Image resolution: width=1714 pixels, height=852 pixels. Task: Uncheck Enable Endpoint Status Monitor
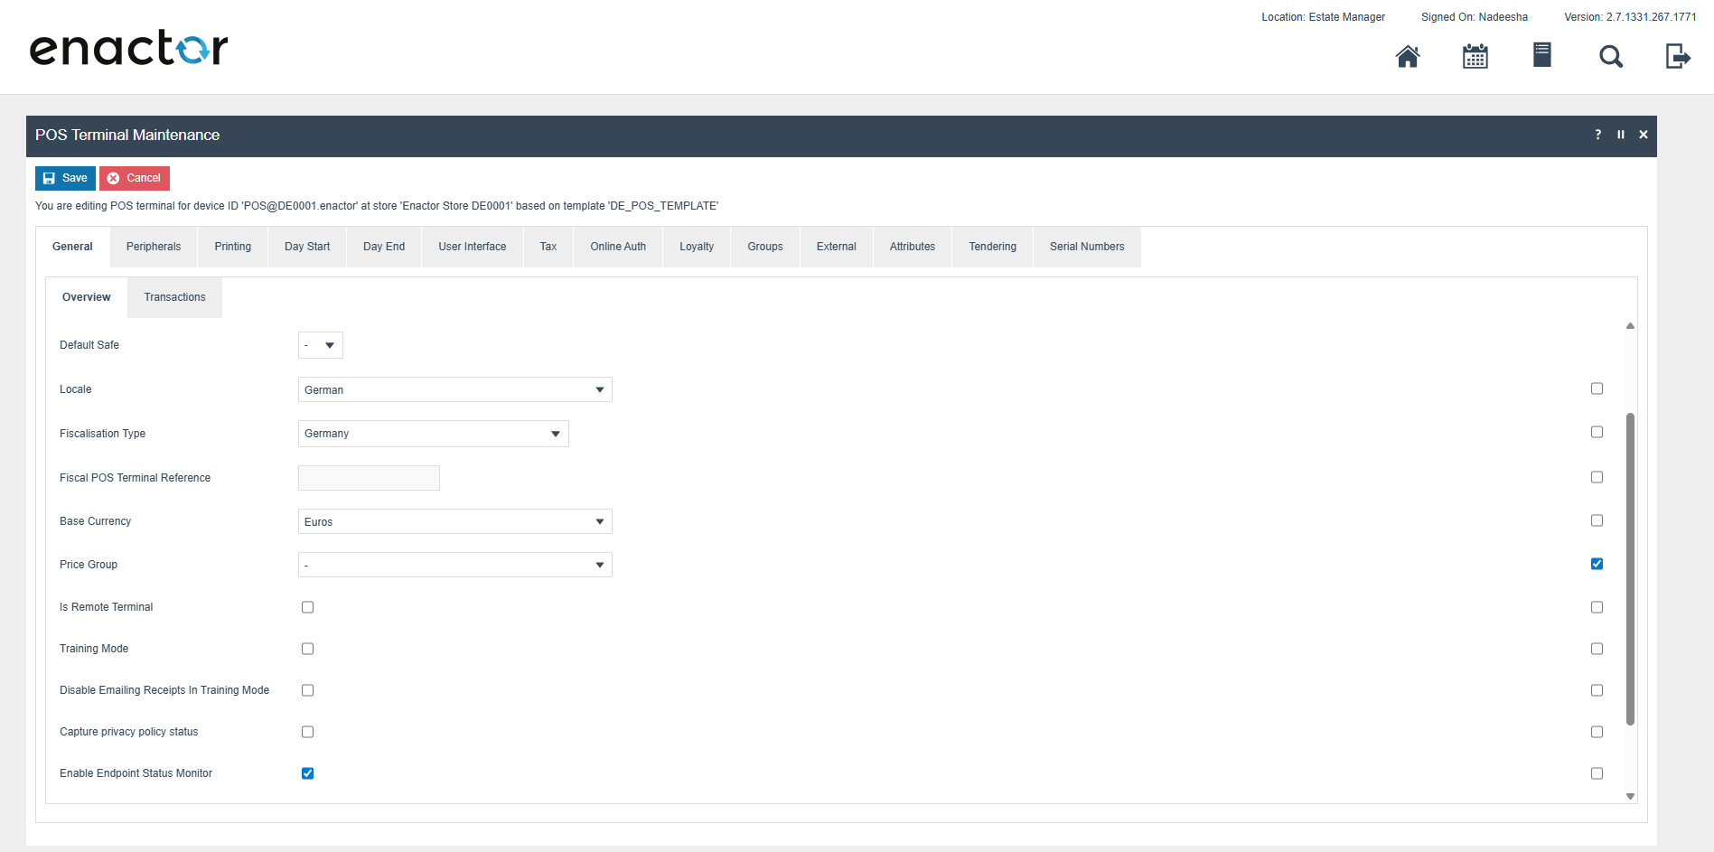(x=308, y=773)
